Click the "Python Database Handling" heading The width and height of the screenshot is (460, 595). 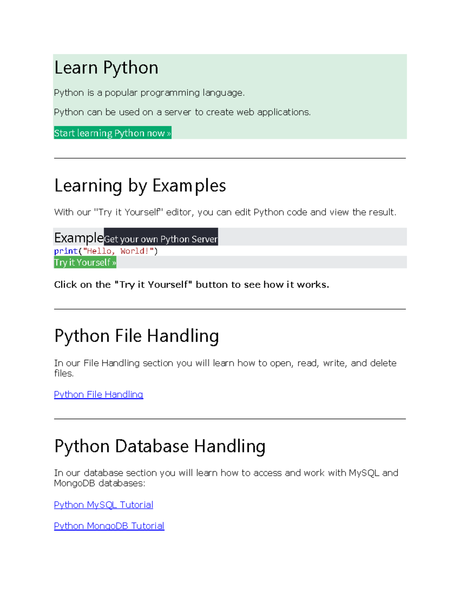click(x=160, y=446)
